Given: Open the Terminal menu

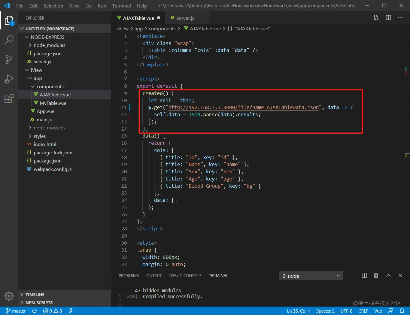Looking at the screenshot, I should pyautogui.click(x=121, y=6).
